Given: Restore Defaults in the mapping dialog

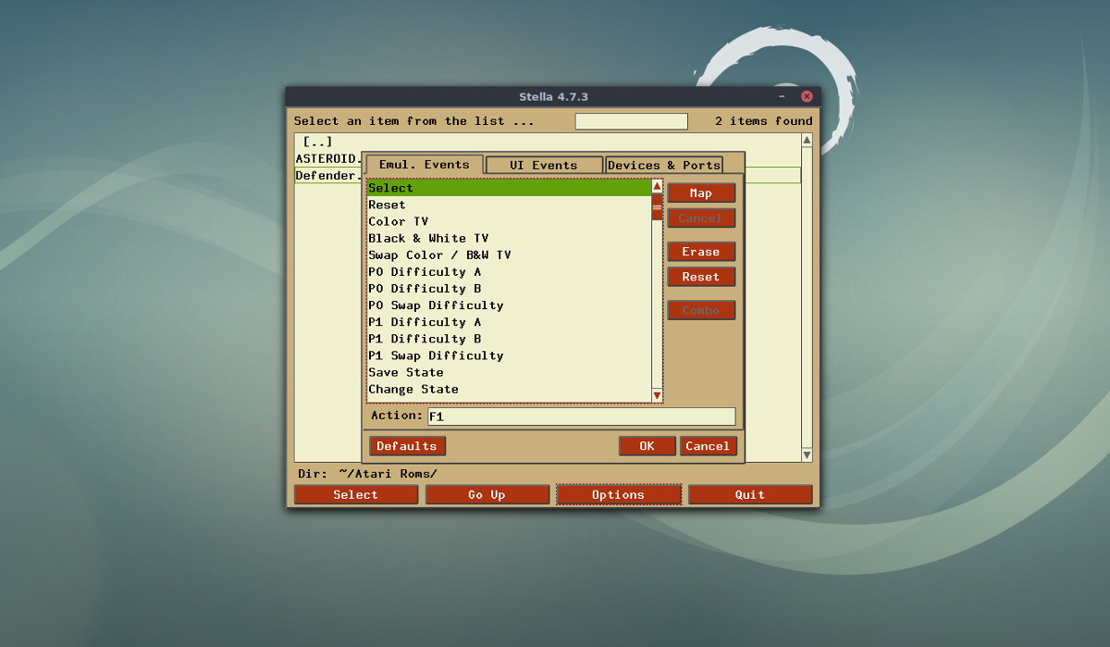Looking at the screenshot, I should coord(407,445).
